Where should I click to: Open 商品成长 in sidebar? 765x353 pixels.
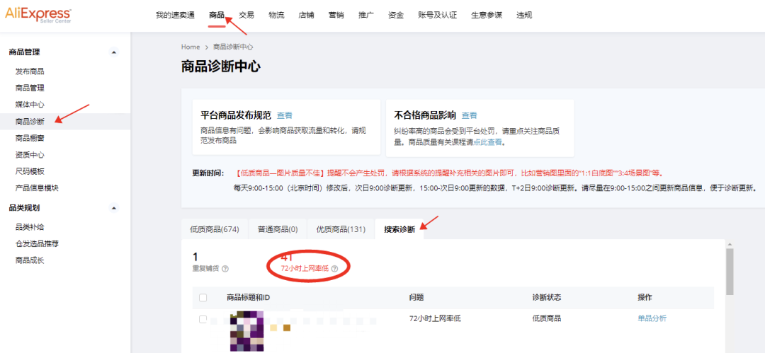[x=30, y=260]
